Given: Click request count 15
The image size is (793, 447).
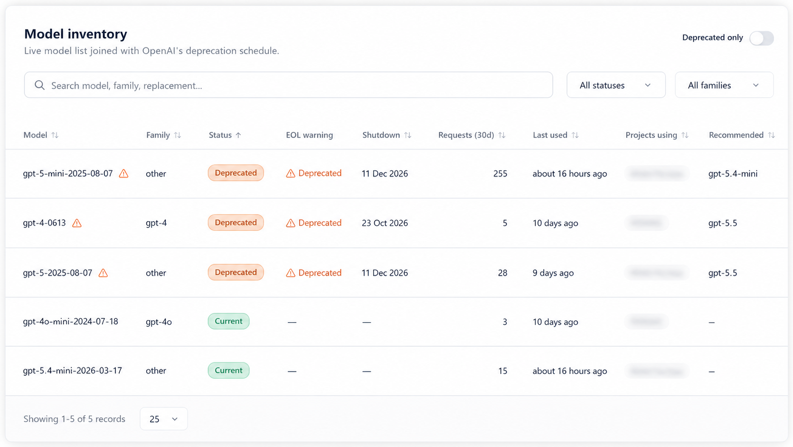Looking at the screenshot, I should (502, 371).
